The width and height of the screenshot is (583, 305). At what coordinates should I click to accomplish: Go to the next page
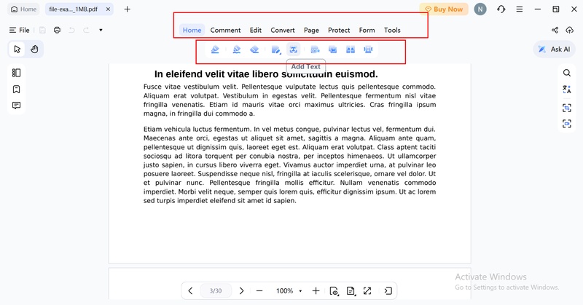(241, 291)
